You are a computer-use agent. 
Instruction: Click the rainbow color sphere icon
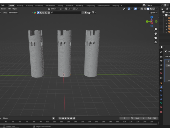[35, 13]
